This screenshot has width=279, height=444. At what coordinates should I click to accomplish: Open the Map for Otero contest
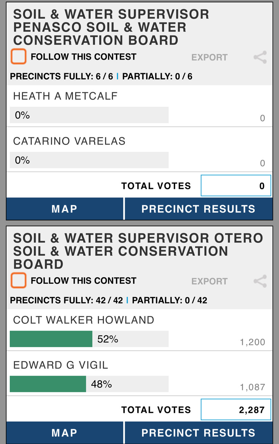point(65,432)
